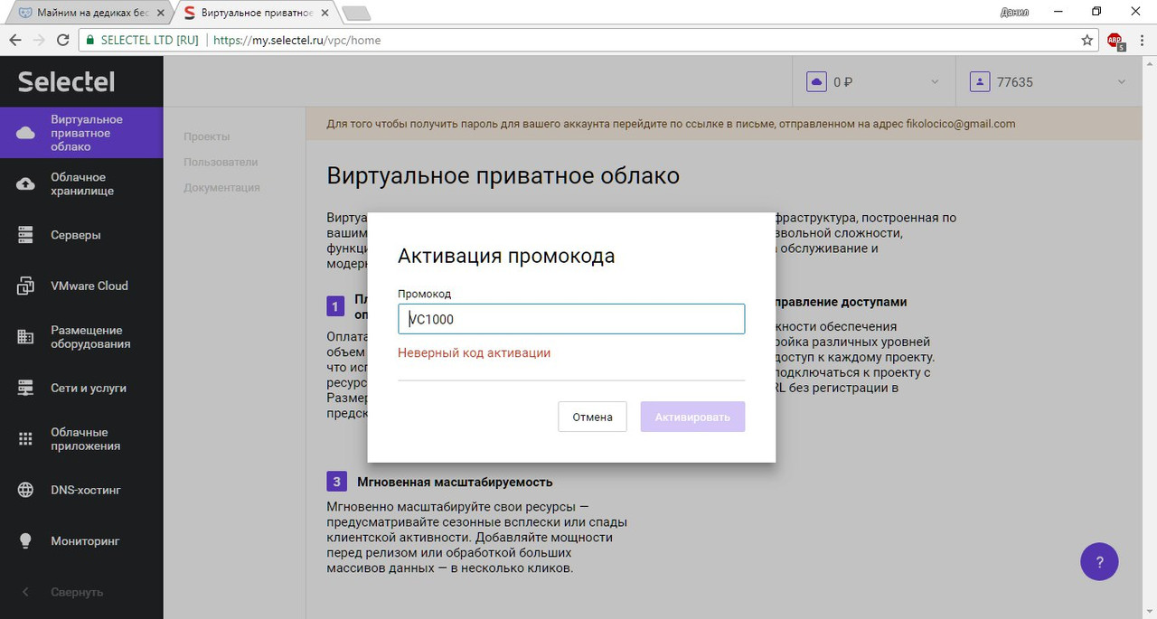Viewport: 1157px width, 619px height.
Task: Open the Мониторинг lightbulb icon
Action: click(25, 541)
